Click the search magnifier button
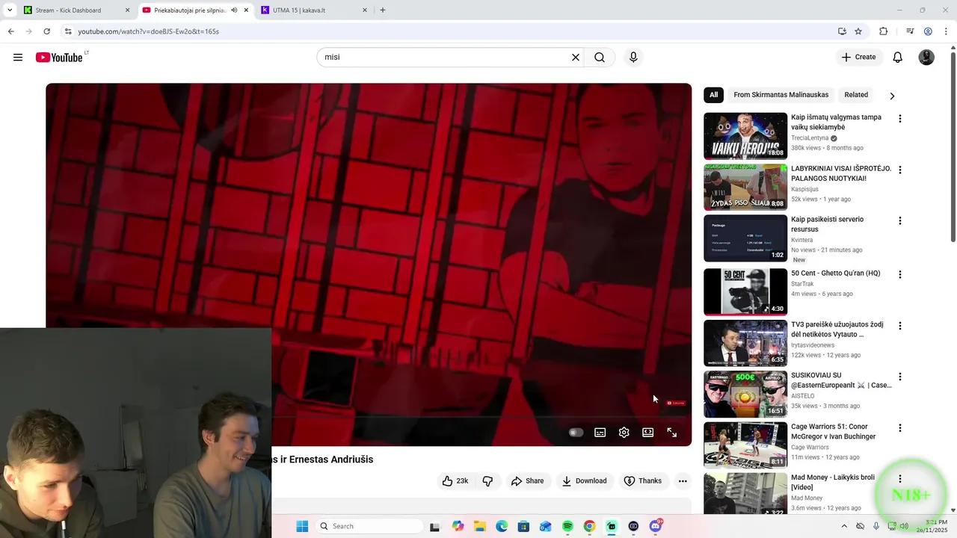Screen dimensions: 957x538 click(x=600, y=58)
